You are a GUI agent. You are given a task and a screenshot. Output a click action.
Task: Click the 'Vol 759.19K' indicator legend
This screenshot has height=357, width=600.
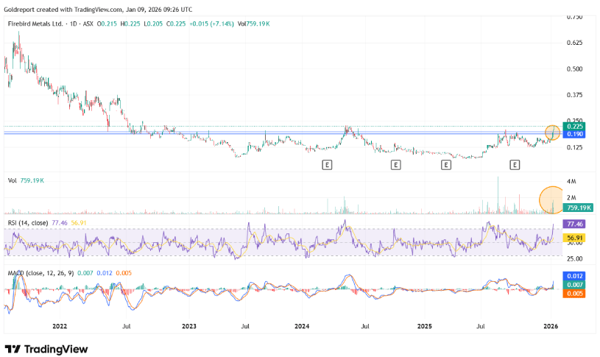point(25,180)
